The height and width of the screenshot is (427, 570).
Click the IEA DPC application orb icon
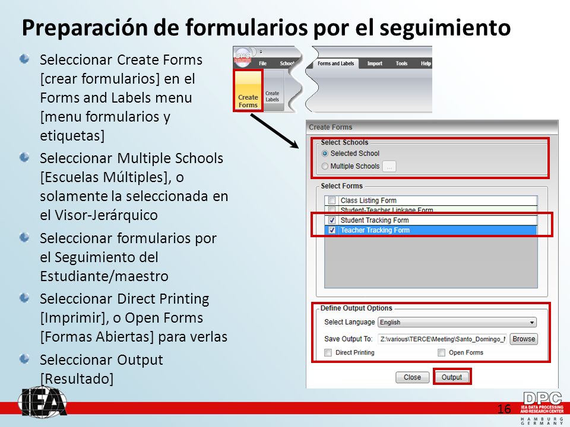(242, 57)
